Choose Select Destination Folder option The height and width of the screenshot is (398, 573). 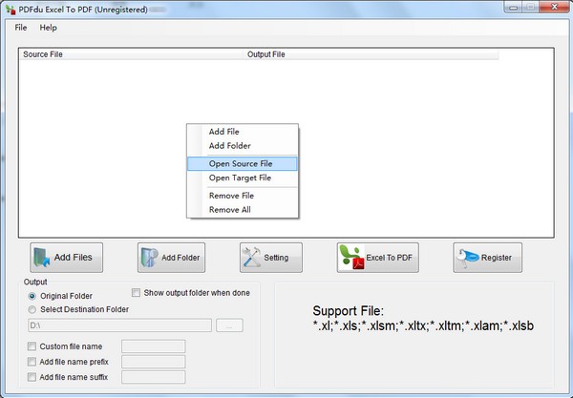click(33, 309)
